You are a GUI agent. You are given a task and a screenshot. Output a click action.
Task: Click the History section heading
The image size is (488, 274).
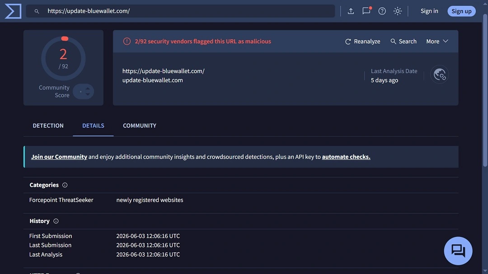point(39,221)
